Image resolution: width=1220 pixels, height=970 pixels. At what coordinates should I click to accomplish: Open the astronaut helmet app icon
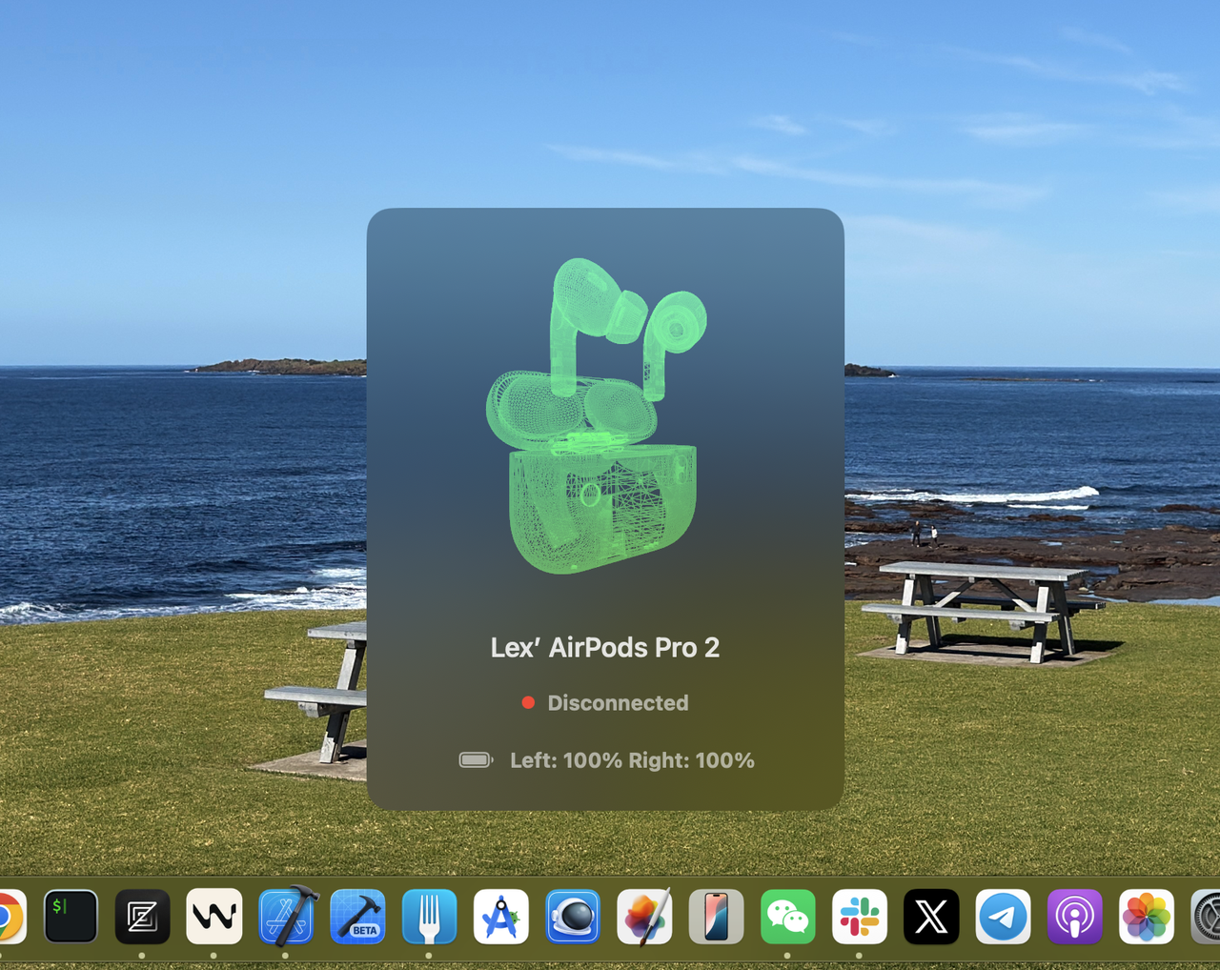pyautogui.click(x=573, y=917)
